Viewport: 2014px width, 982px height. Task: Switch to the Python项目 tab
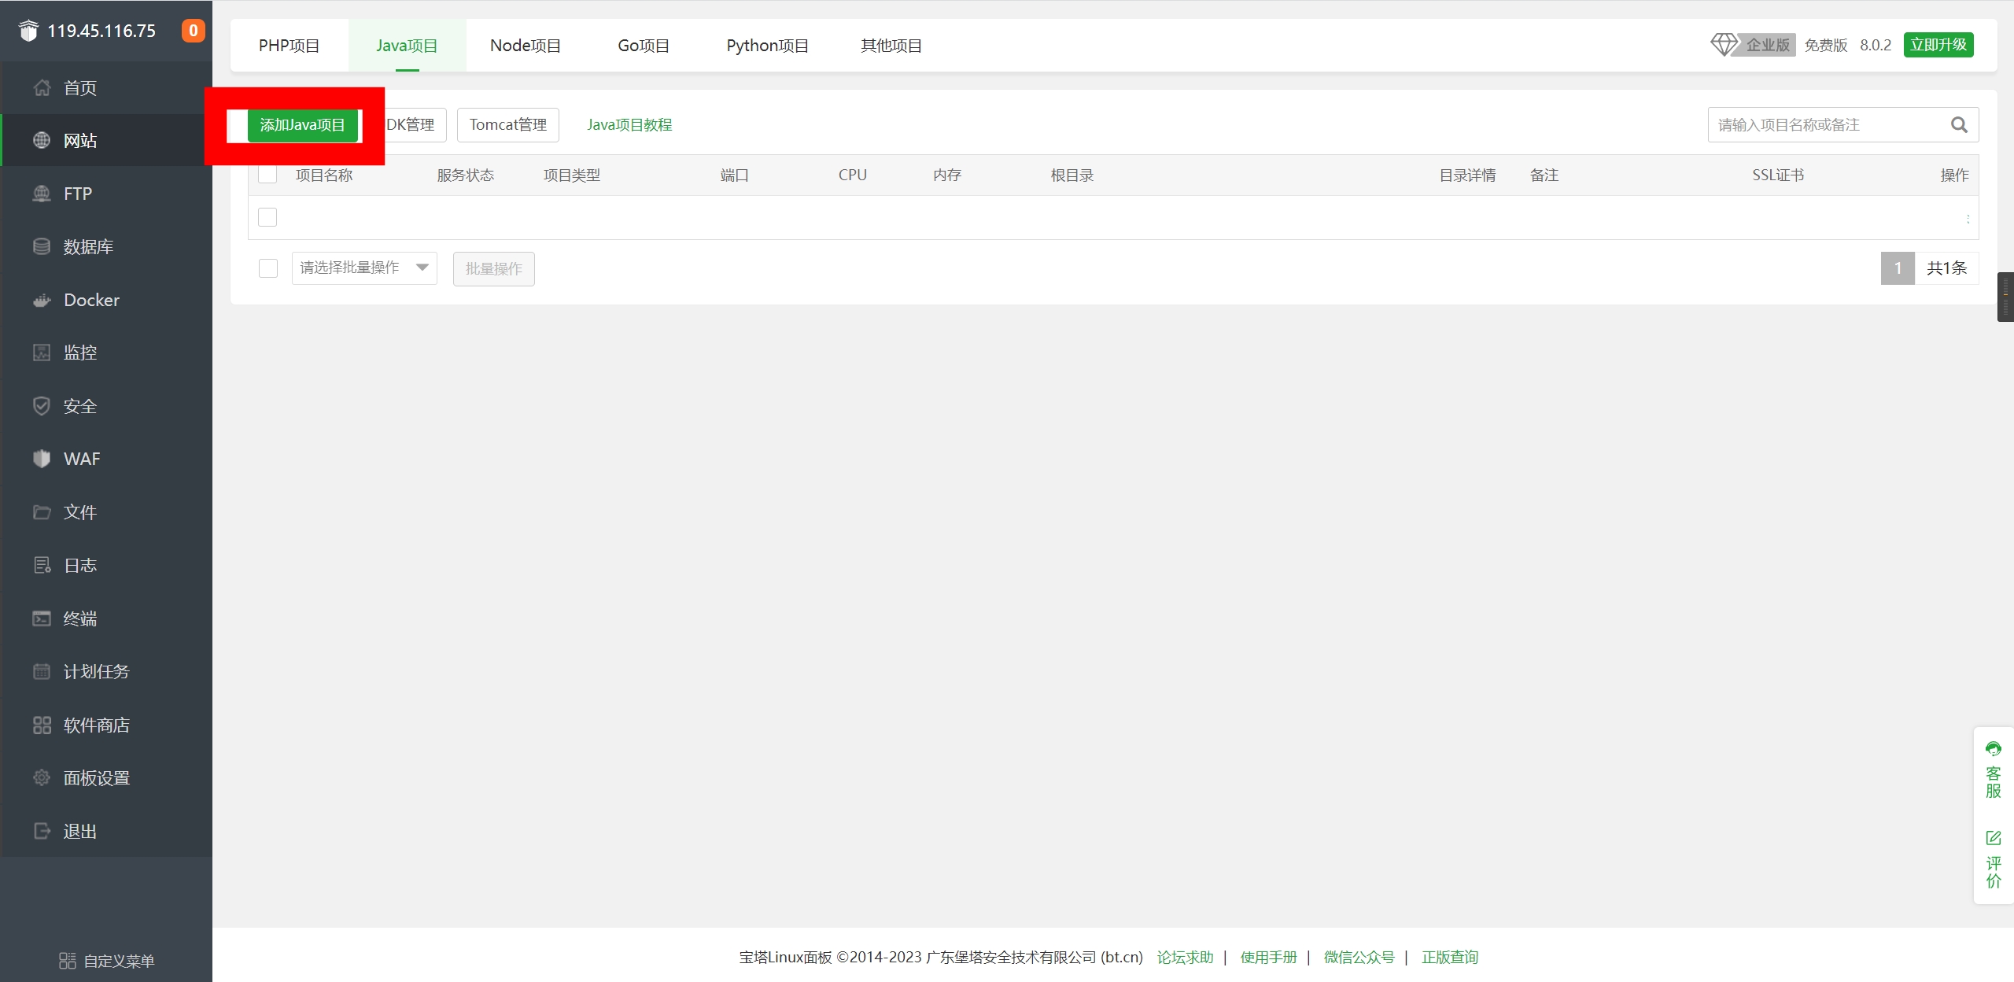click(x=767, y=46)
